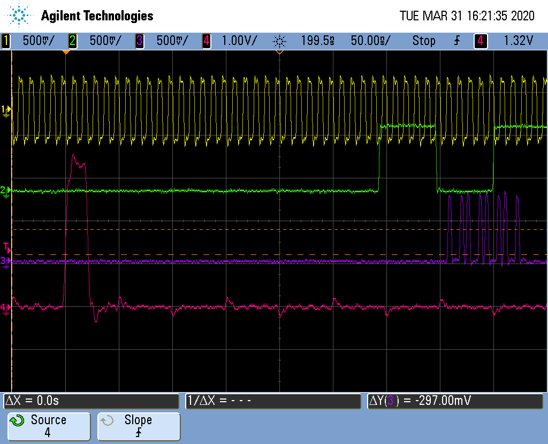Click the solid orange trigger position marker
The height and width of the screenshot is (444, 548).
tap(66, 52)
